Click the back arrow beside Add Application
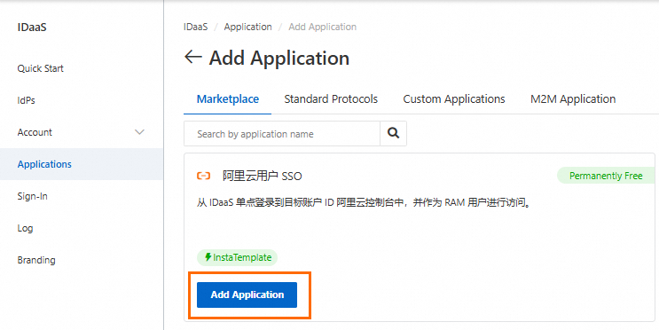The height and width of the screenshot is (330, 659). click(193, 57)
